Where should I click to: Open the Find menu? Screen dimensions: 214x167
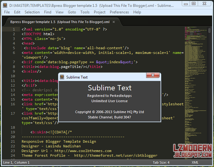click(x=47, y=12)
